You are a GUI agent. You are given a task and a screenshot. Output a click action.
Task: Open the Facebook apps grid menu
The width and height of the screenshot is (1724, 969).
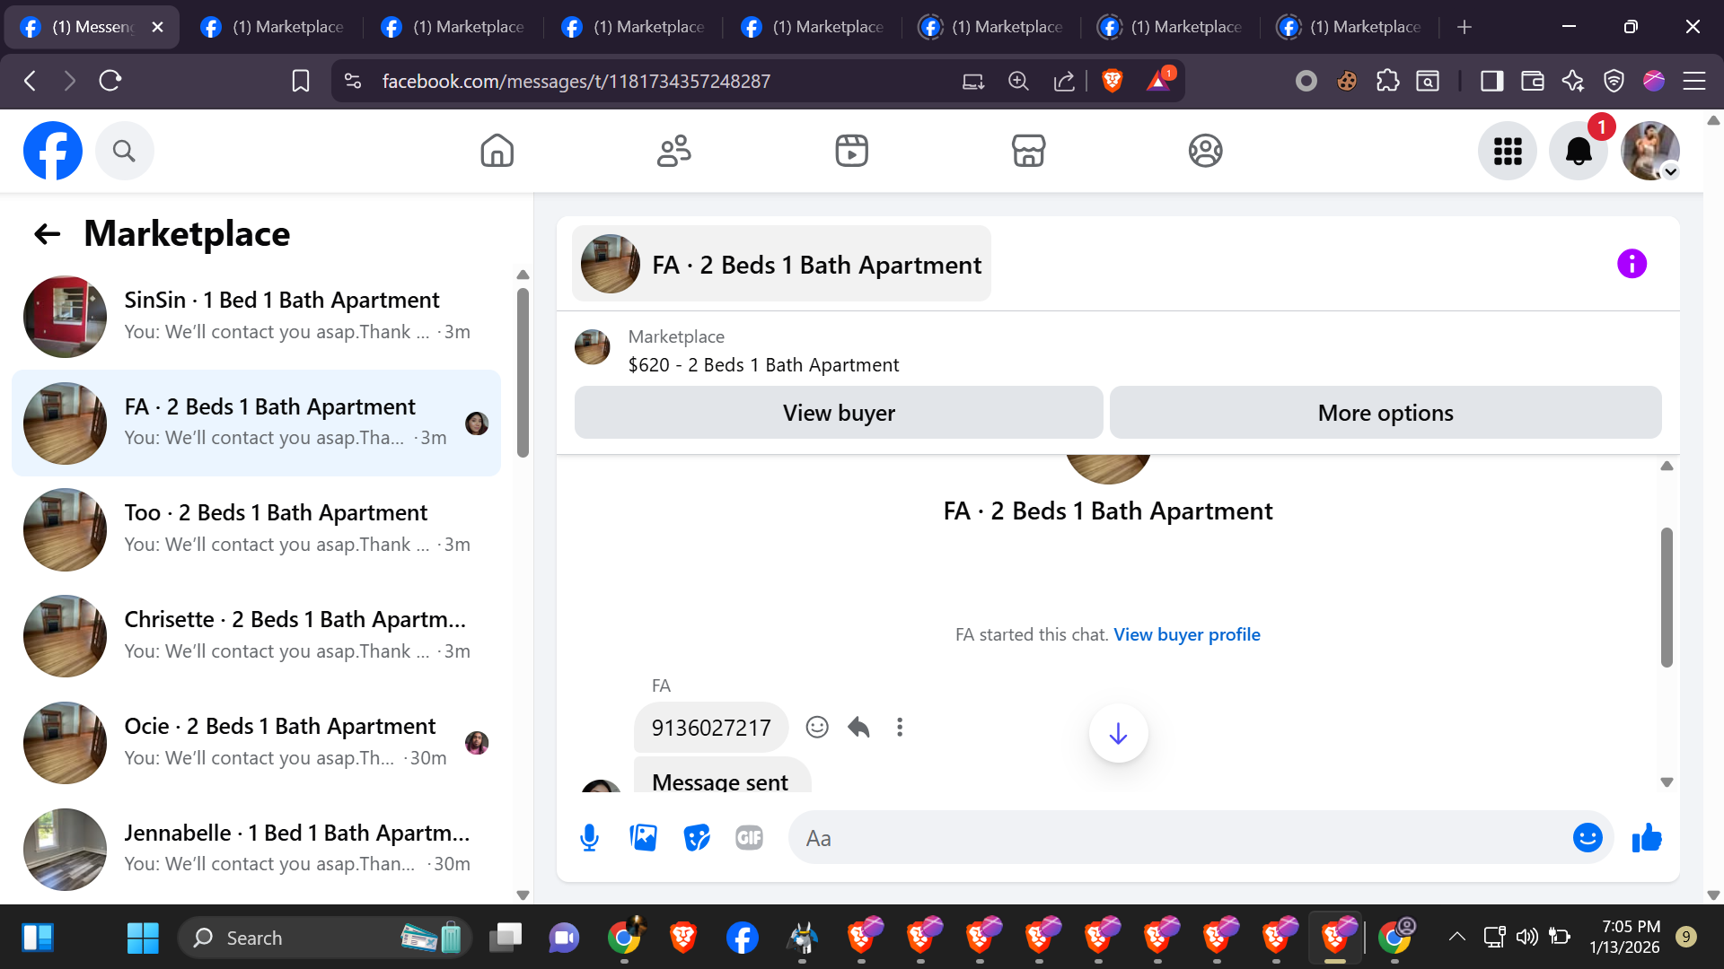click(1508, 151)
